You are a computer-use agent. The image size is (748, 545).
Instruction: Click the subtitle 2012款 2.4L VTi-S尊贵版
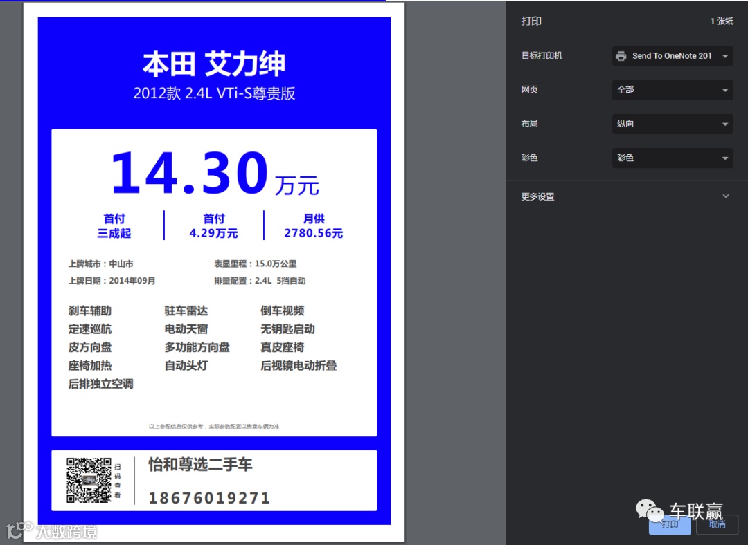click(x=214, y=93)
